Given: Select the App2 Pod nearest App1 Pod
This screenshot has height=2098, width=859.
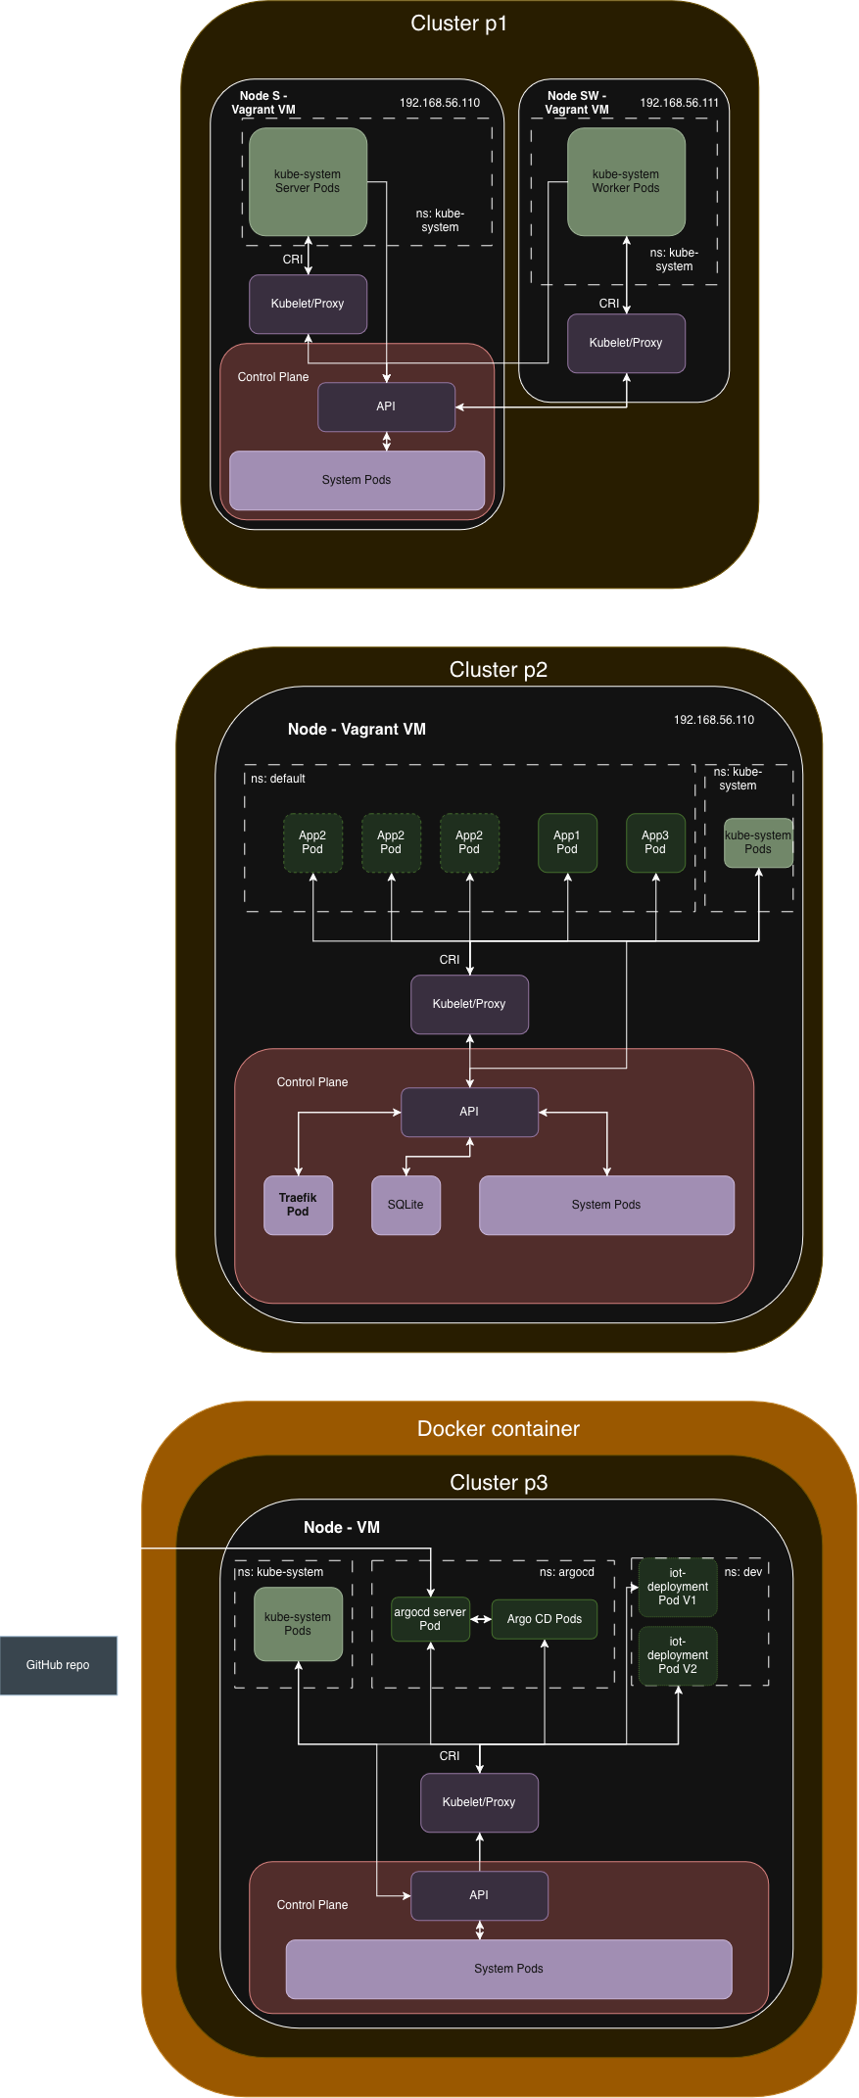Looking at the screenshot, I should point(470,842).
